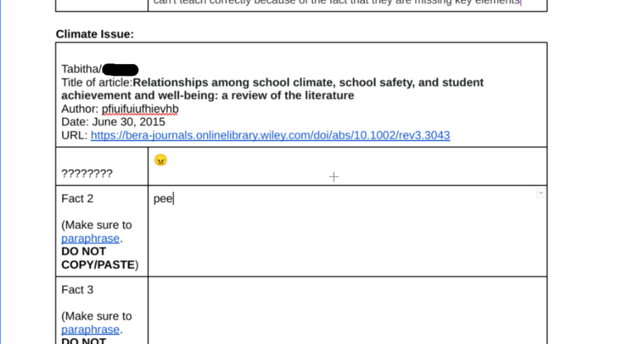
Task: Click the bold article title text
Action: click(x=308, y=83)
